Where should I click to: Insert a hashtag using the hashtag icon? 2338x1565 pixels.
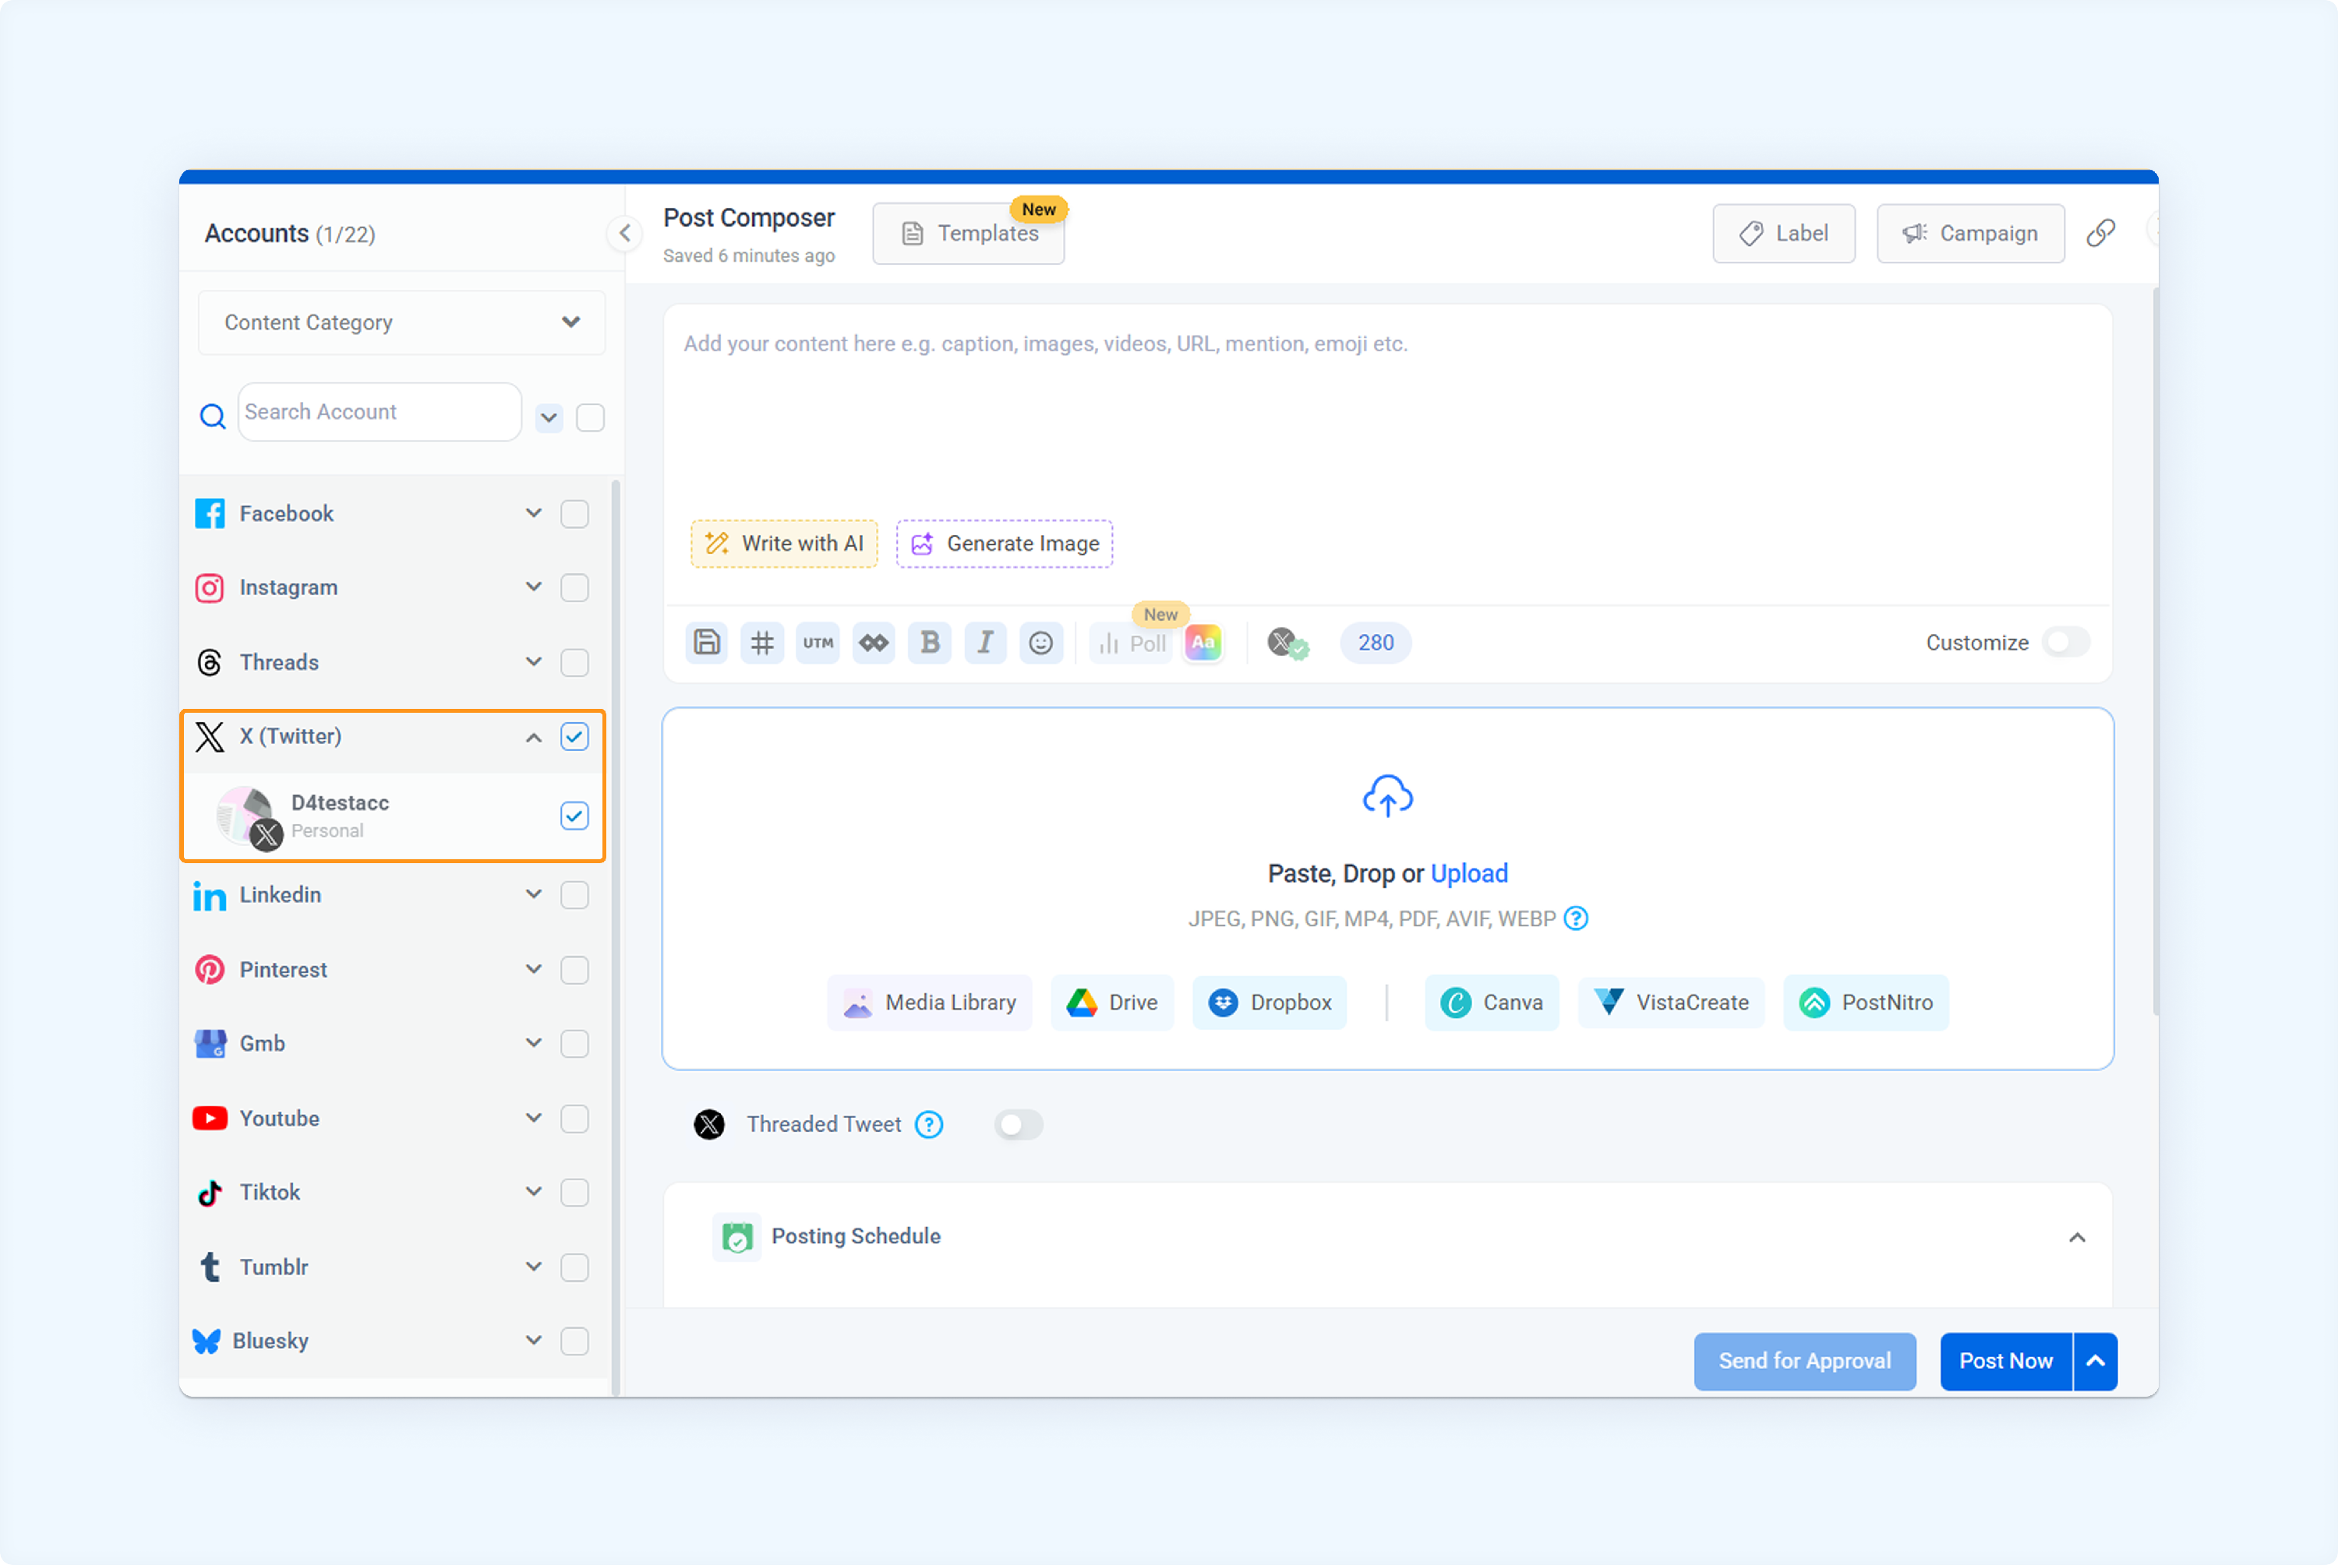coord(763,643)
